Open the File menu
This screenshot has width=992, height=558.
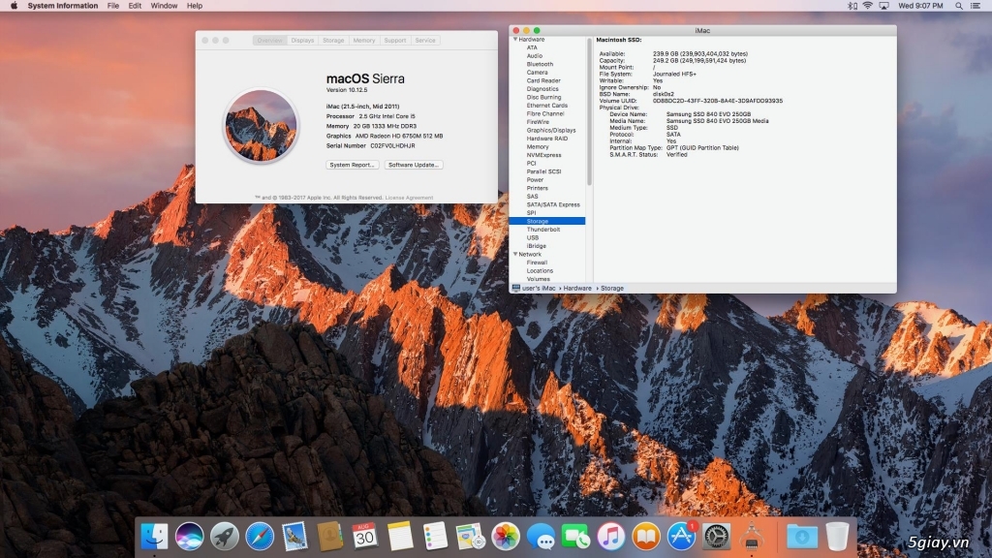pos(112,6)
